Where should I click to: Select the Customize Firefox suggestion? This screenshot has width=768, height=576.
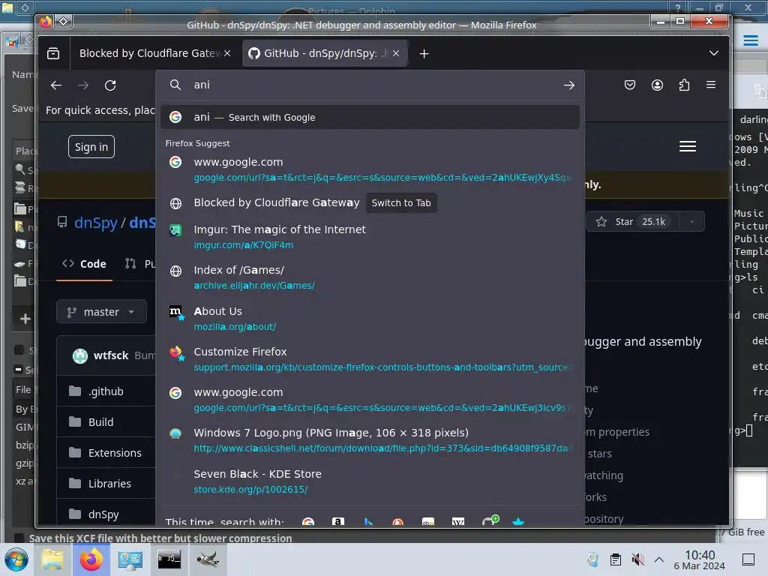(x=370, y=359)
